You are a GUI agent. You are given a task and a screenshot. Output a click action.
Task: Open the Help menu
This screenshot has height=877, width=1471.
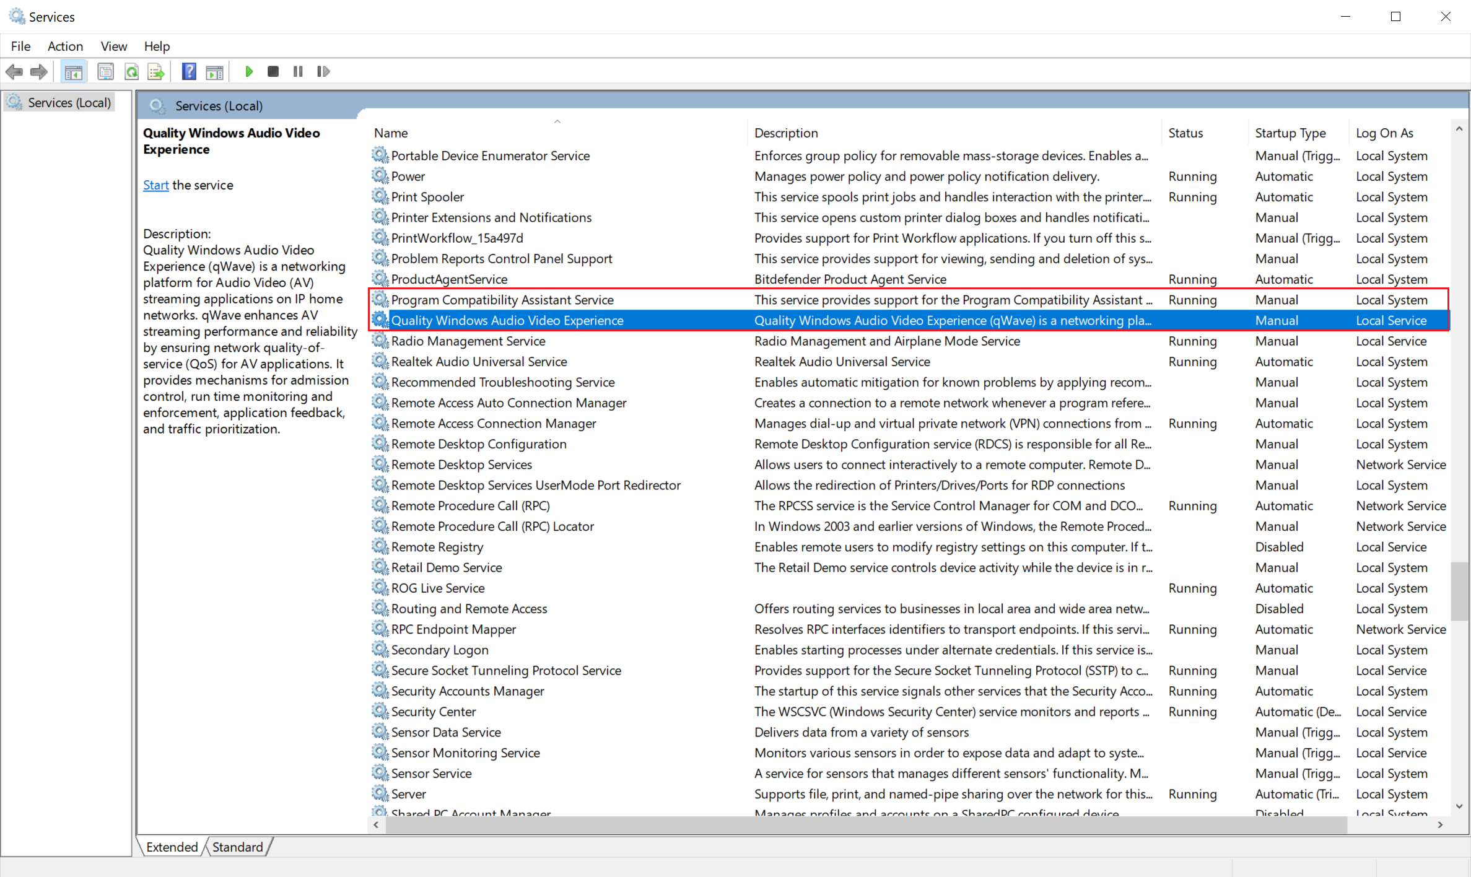click(x=157, y=46)
